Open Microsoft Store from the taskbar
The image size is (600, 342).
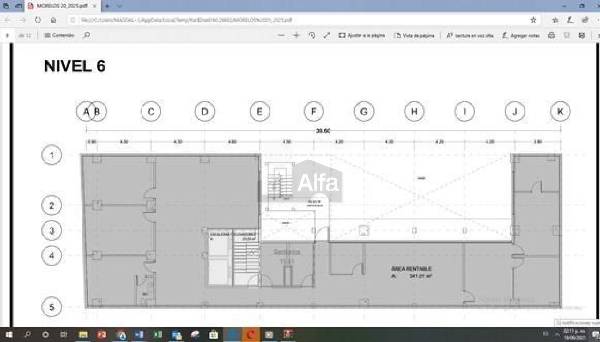click(213, 334)
